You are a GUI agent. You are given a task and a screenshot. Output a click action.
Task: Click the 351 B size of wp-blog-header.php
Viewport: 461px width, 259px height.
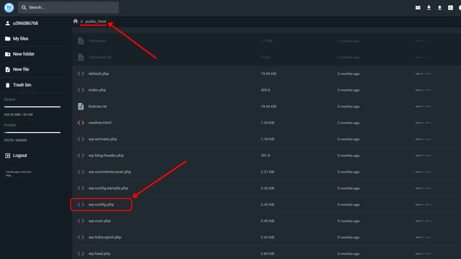click(265, 155)
